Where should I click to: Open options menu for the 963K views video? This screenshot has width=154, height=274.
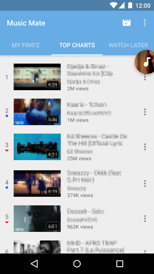coord(145,219)
